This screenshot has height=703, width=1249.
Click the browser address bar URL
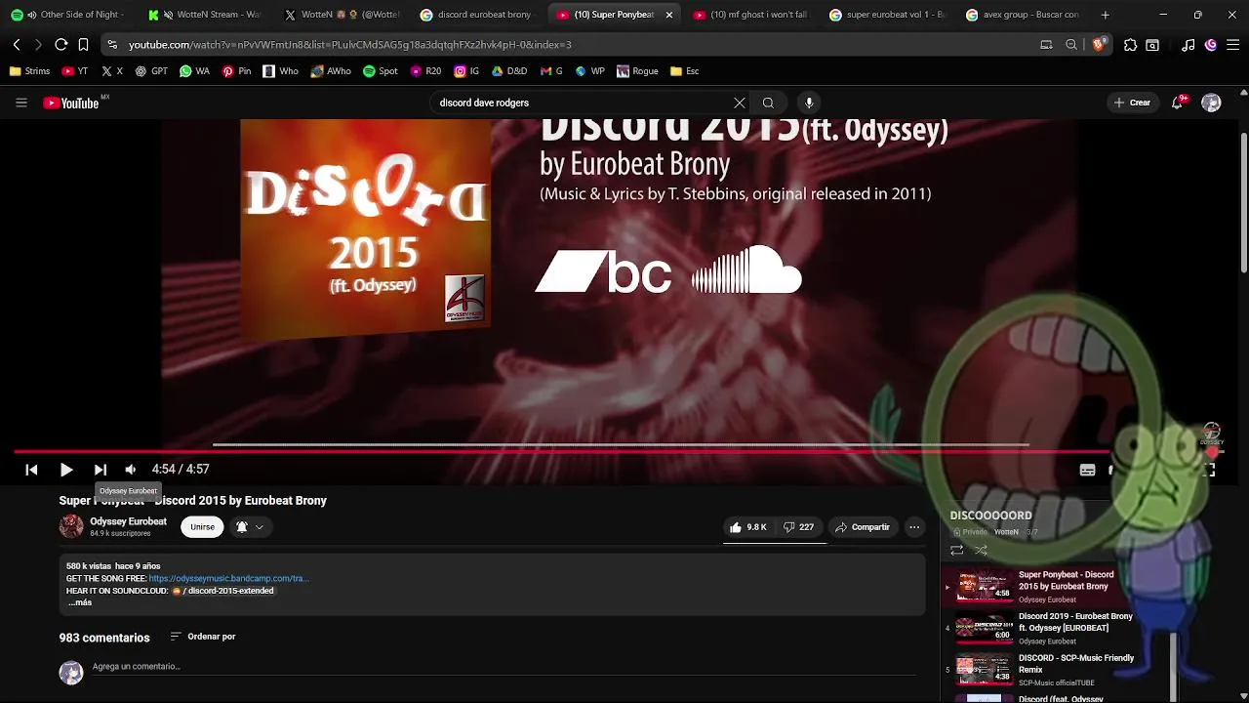tap(349, 45)
